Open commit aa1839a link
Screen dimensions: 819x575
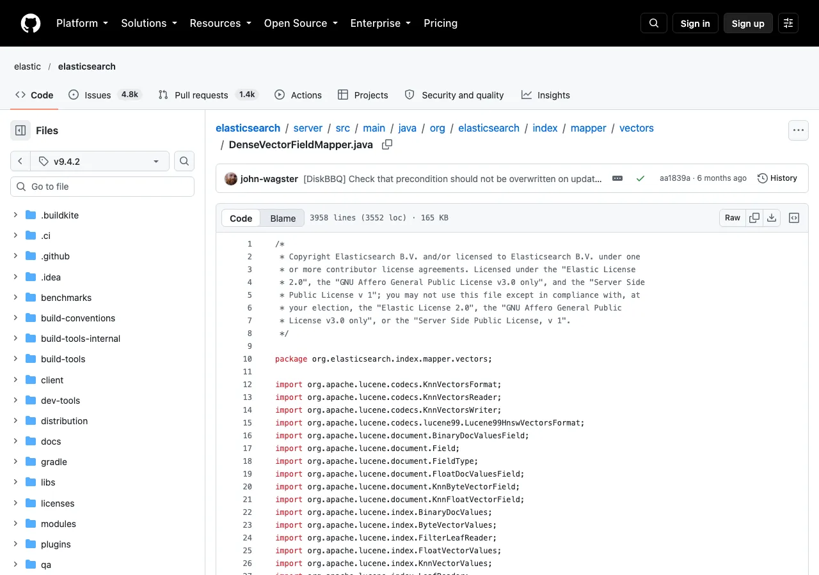tap(674, 178)
